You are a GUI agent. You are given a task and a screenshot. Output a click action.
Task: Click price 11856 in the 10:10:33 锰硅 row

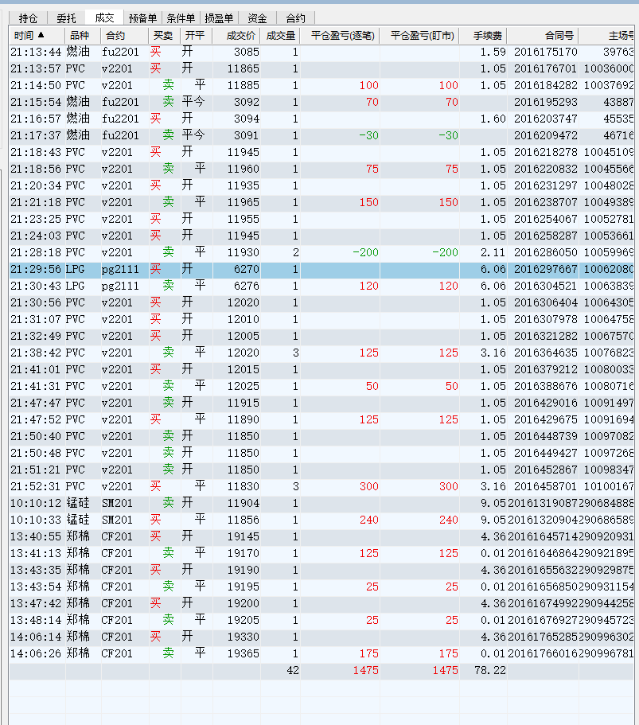click(244, 520)
